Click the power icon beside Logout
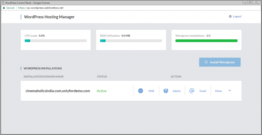 [230, 16]
